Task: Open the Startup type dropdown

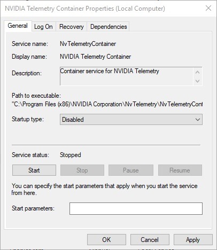Action: 131,120
